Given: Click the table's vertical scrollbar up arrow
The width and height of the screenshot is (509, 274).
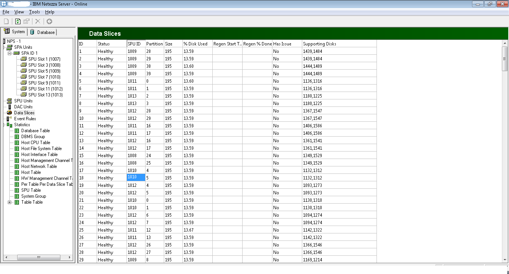Looking at the screenshot, I should (505, 43).
